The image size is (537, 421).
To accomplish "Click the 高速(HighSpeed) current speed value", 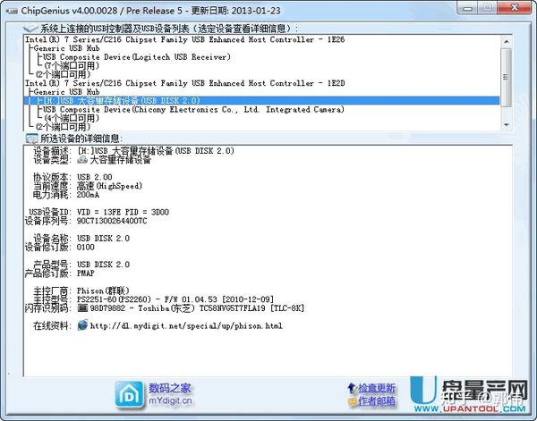I will pos(109,186).
